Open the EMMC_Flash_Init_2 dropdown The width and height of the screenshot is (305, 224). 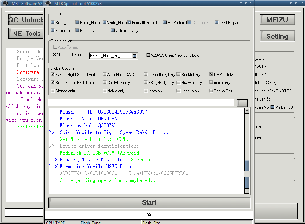click(x=135, y=56)
